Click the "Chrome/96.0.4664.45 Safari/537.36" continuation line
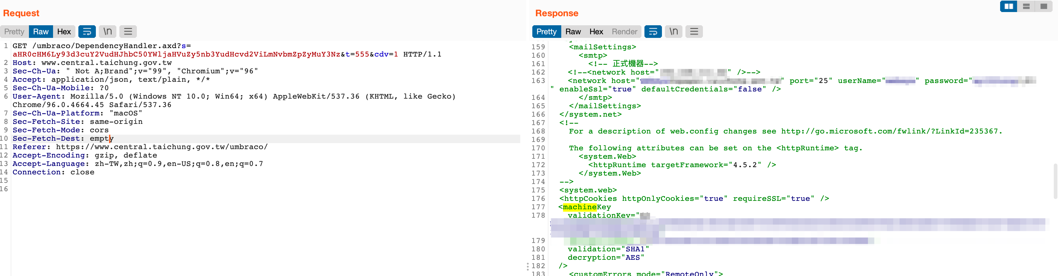 (x=92, y=104)
